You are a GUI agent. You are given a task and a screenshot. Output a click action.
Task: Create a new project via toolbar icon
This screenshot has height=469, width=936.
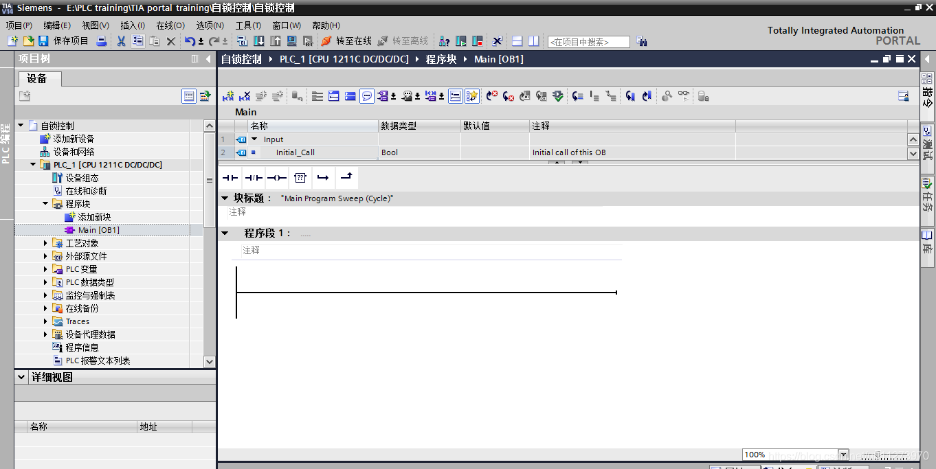point(12,41)
